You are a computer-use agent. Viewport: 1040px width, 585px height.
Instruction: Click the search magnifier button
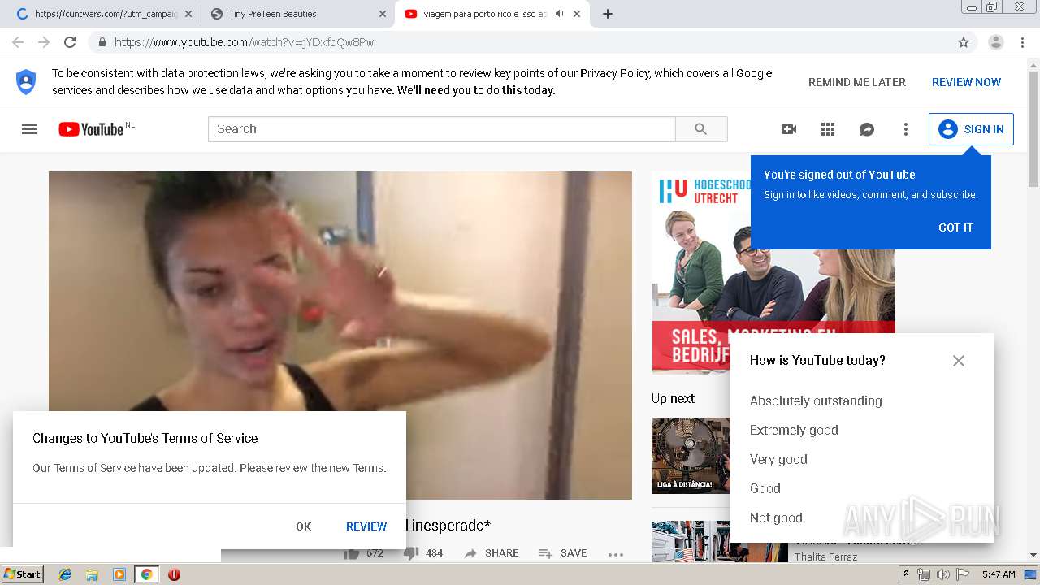click(701, 129)
